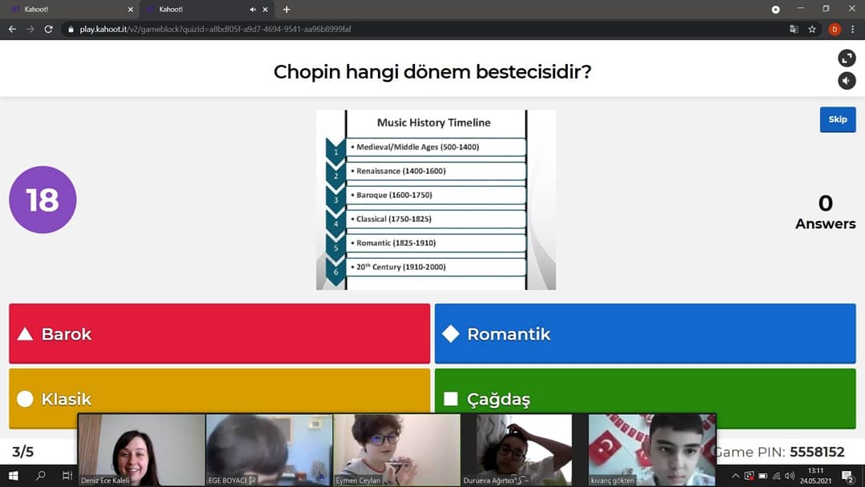Open Windows Task View

point(67,476)
